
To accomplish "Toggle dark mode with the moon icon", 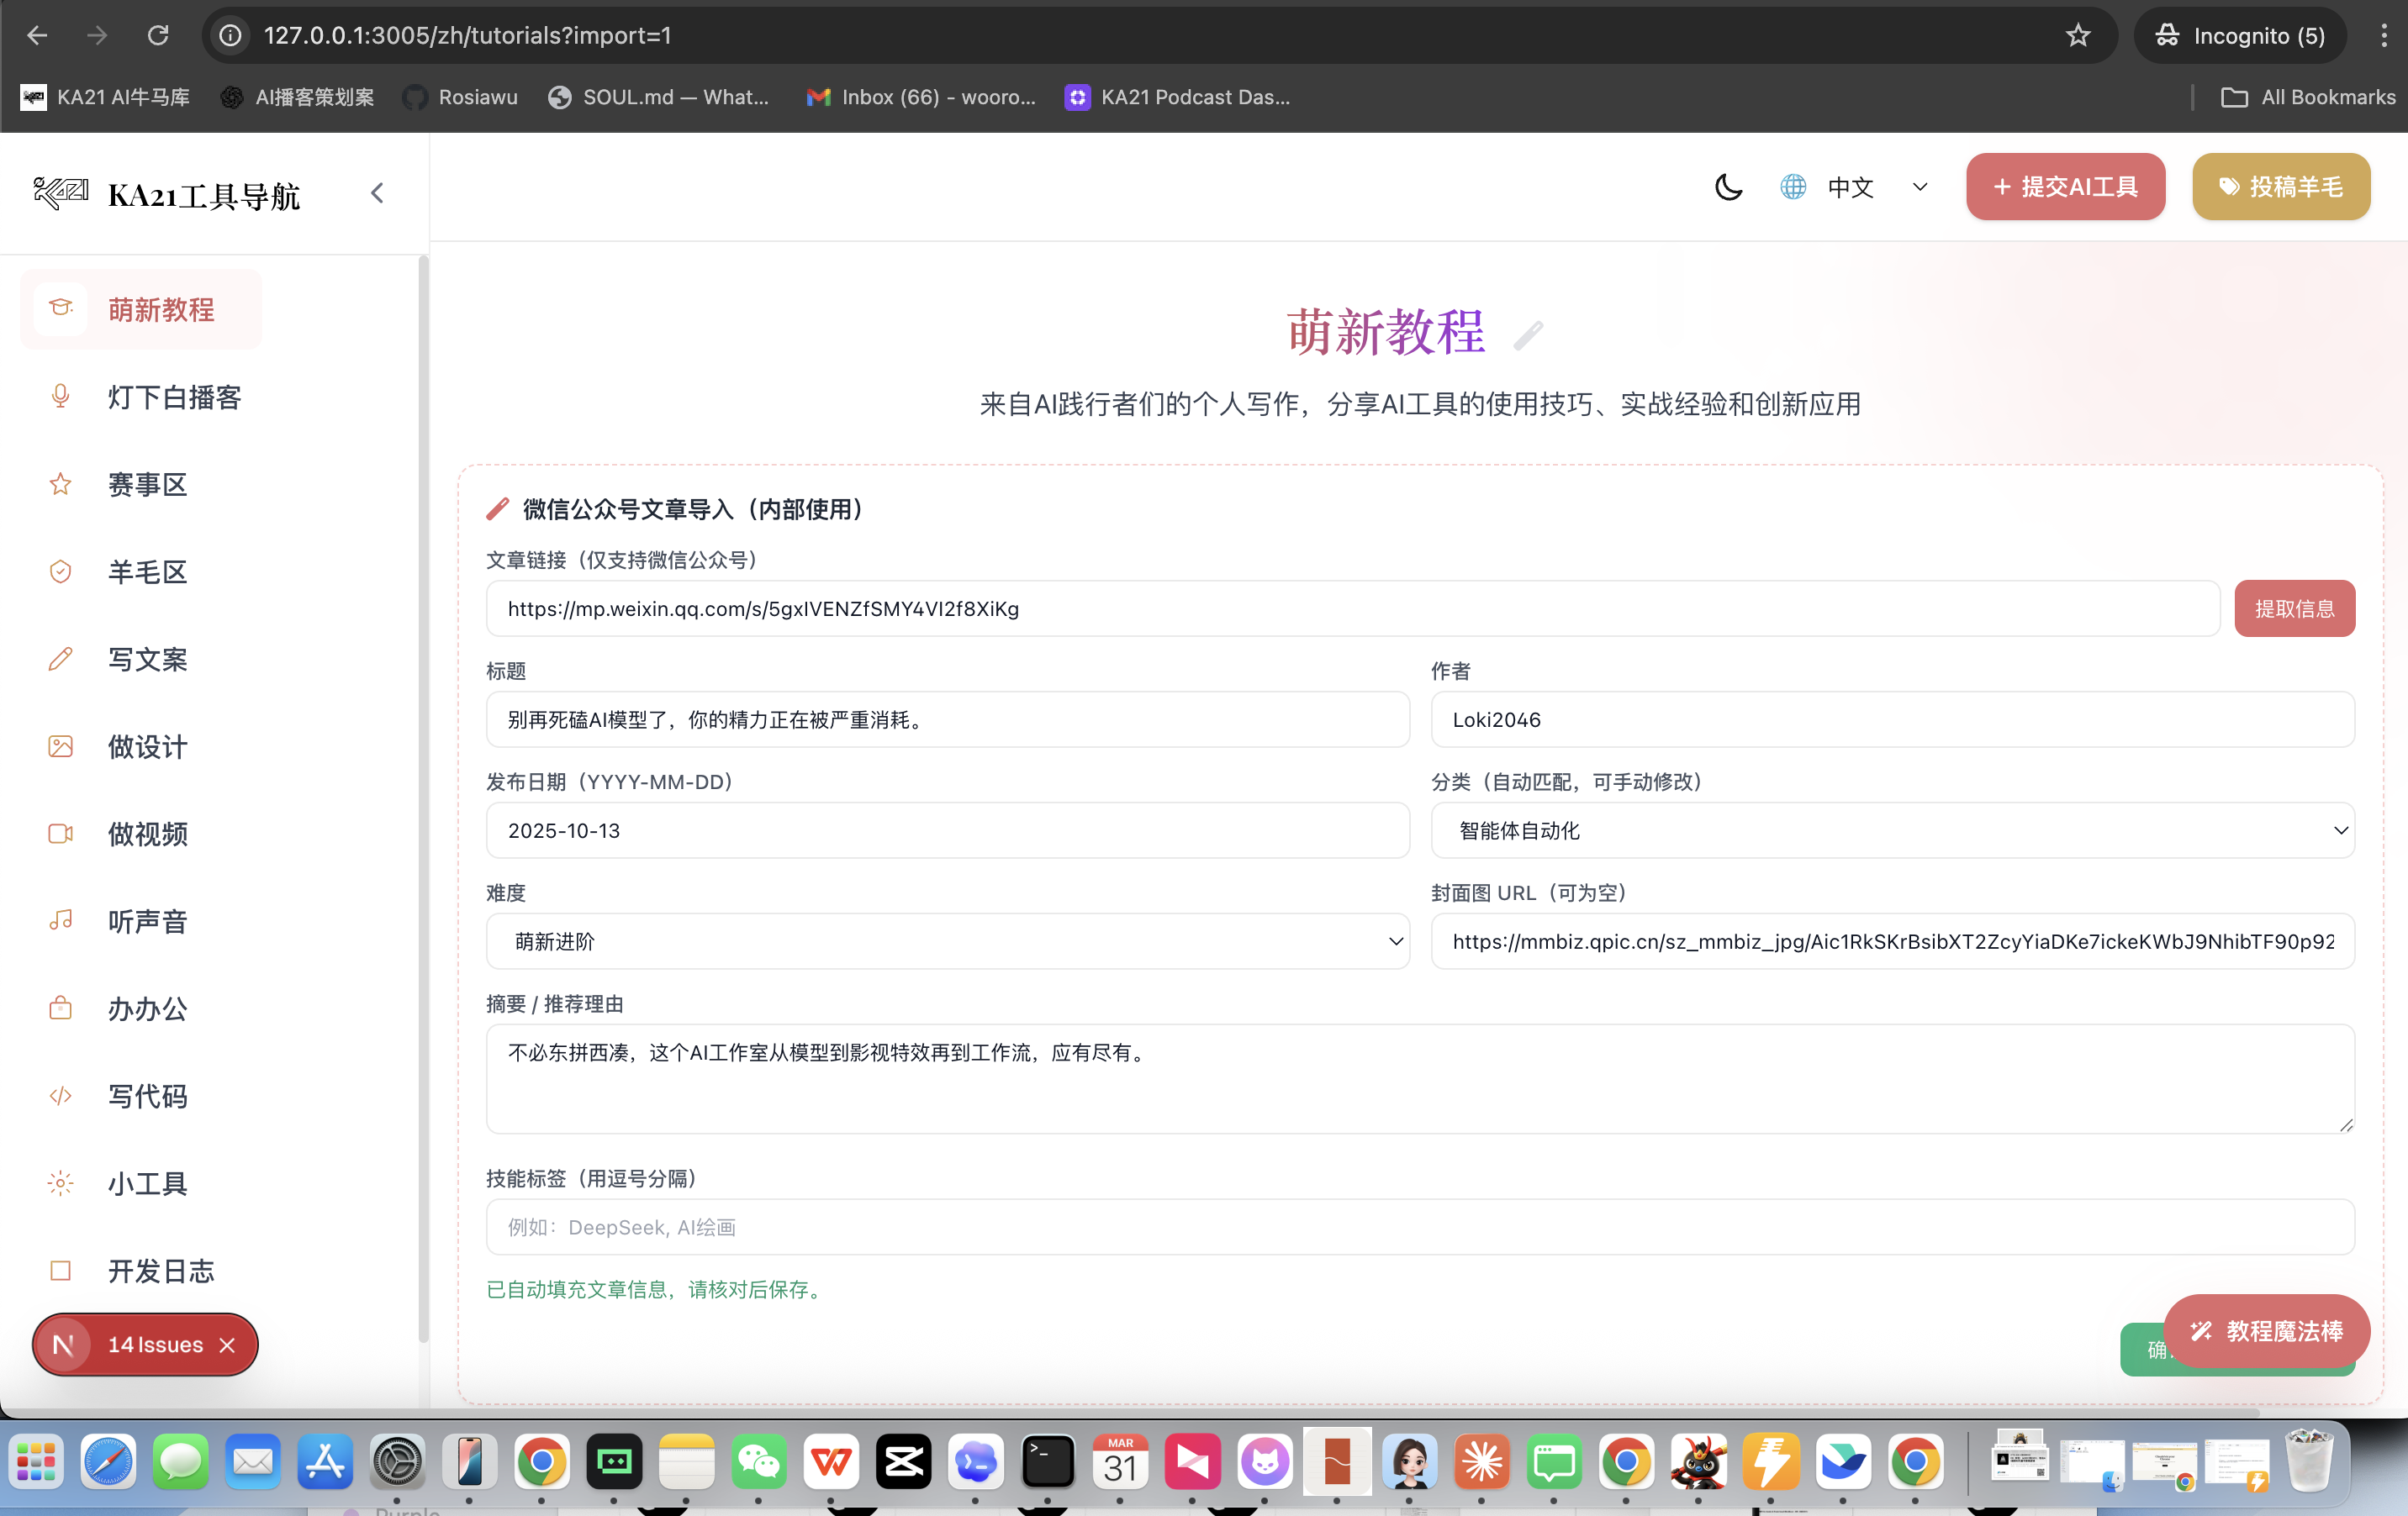I will pyautogui.click(x=1728, y=187).
